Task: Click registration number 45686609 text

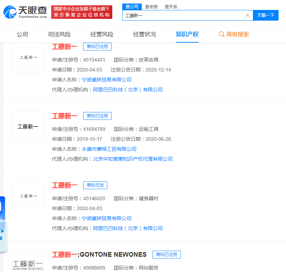Action: pos(94,268)
